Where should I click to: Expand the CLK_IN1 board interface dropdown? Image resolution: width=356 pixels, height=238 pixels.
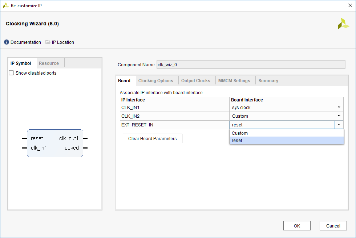click(x=339, y=107)
